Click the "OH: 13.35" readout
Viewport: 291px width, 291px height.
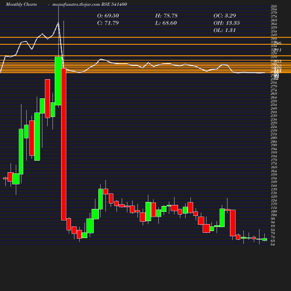[226, 23]
